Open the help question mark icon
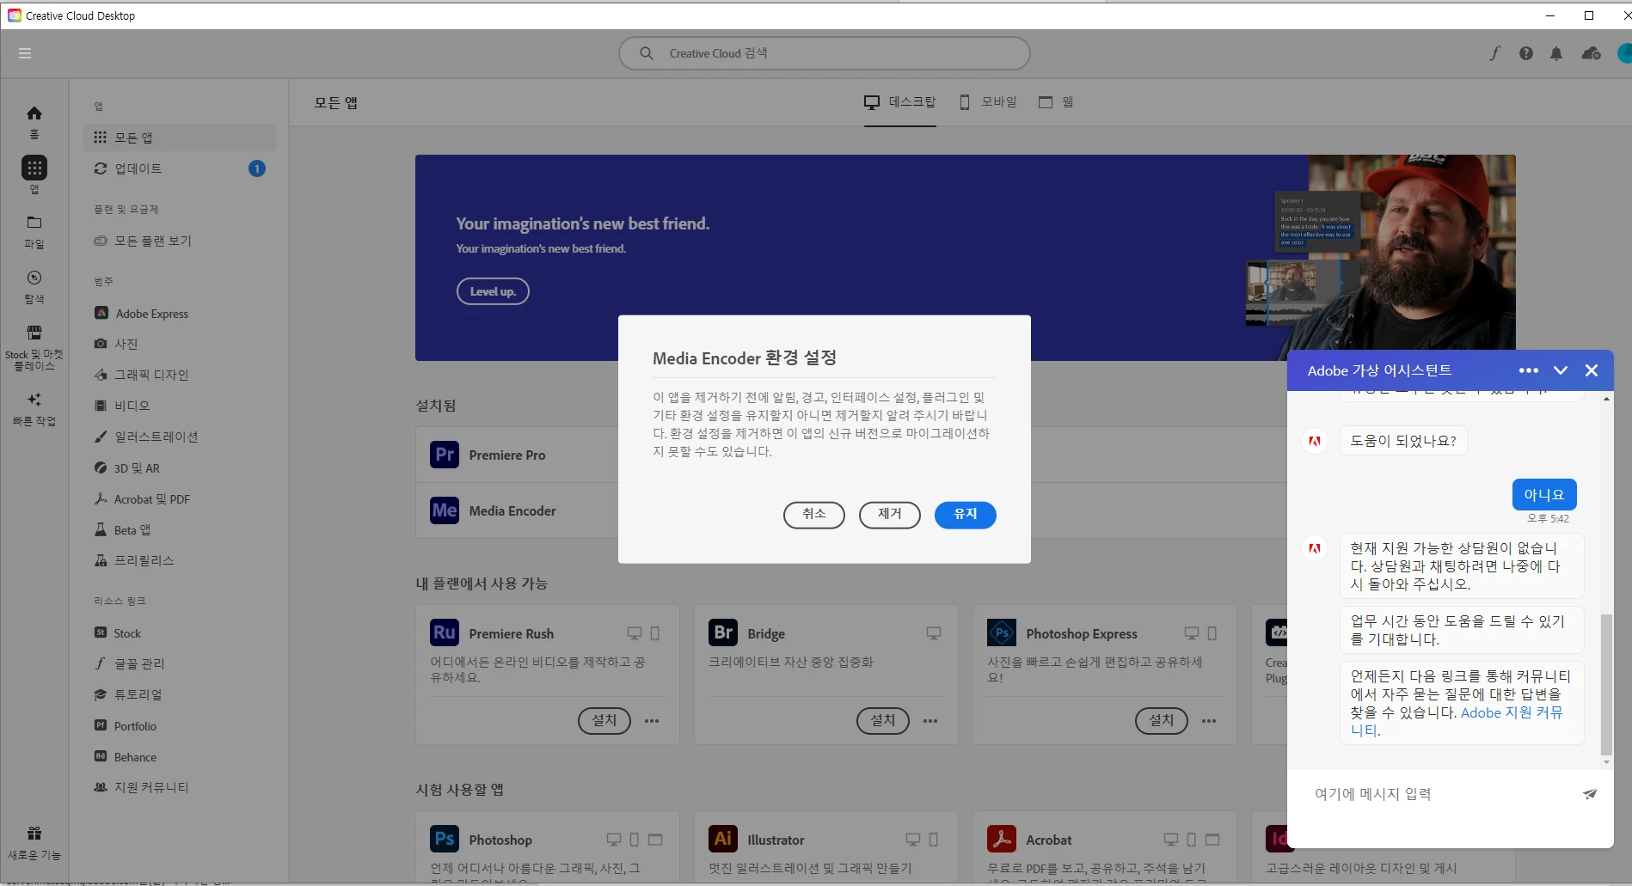Image resolution: width=1632 pixels, height=886 pixels. pyautogui.click(x=1526, y=53)
